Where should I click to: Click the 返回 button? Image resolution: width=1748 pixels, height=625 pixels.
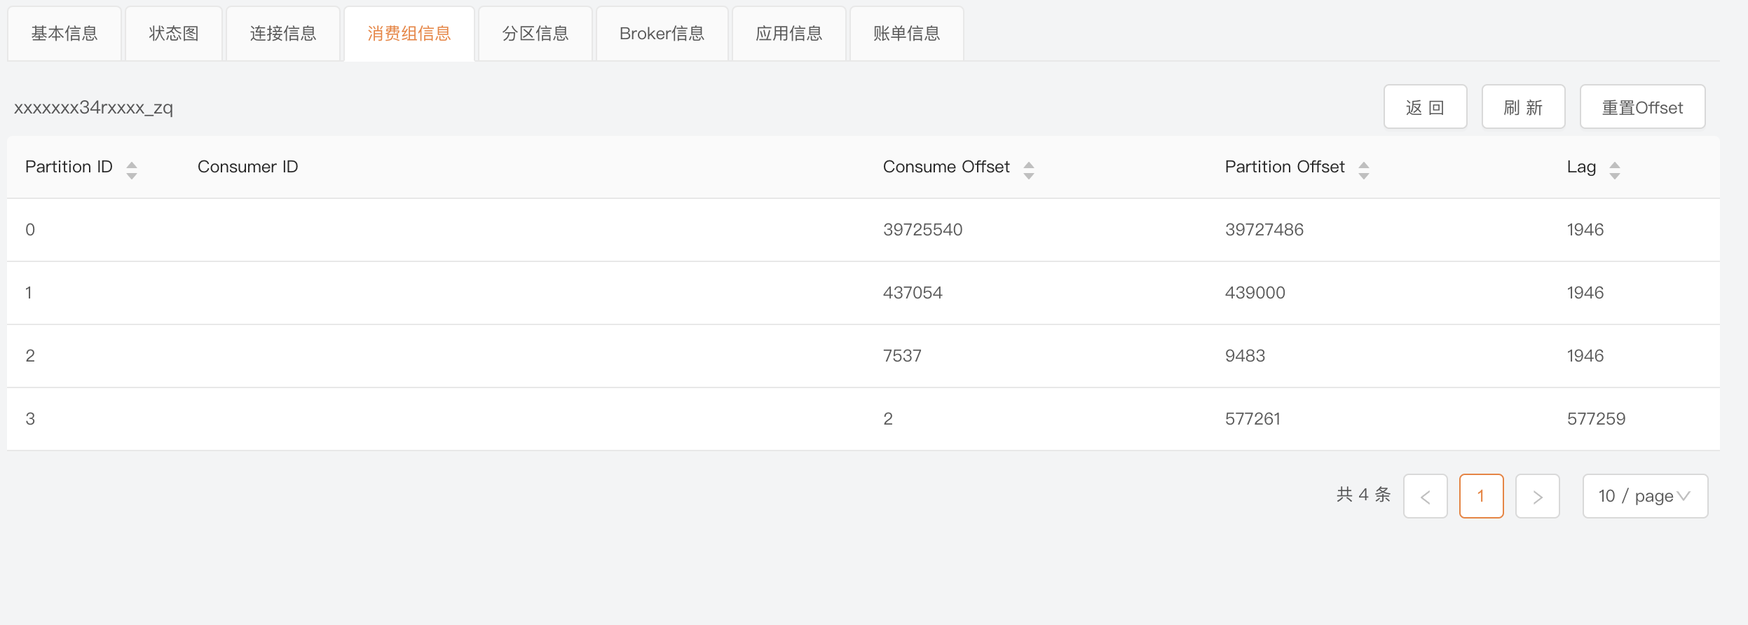coord(1425,107)
